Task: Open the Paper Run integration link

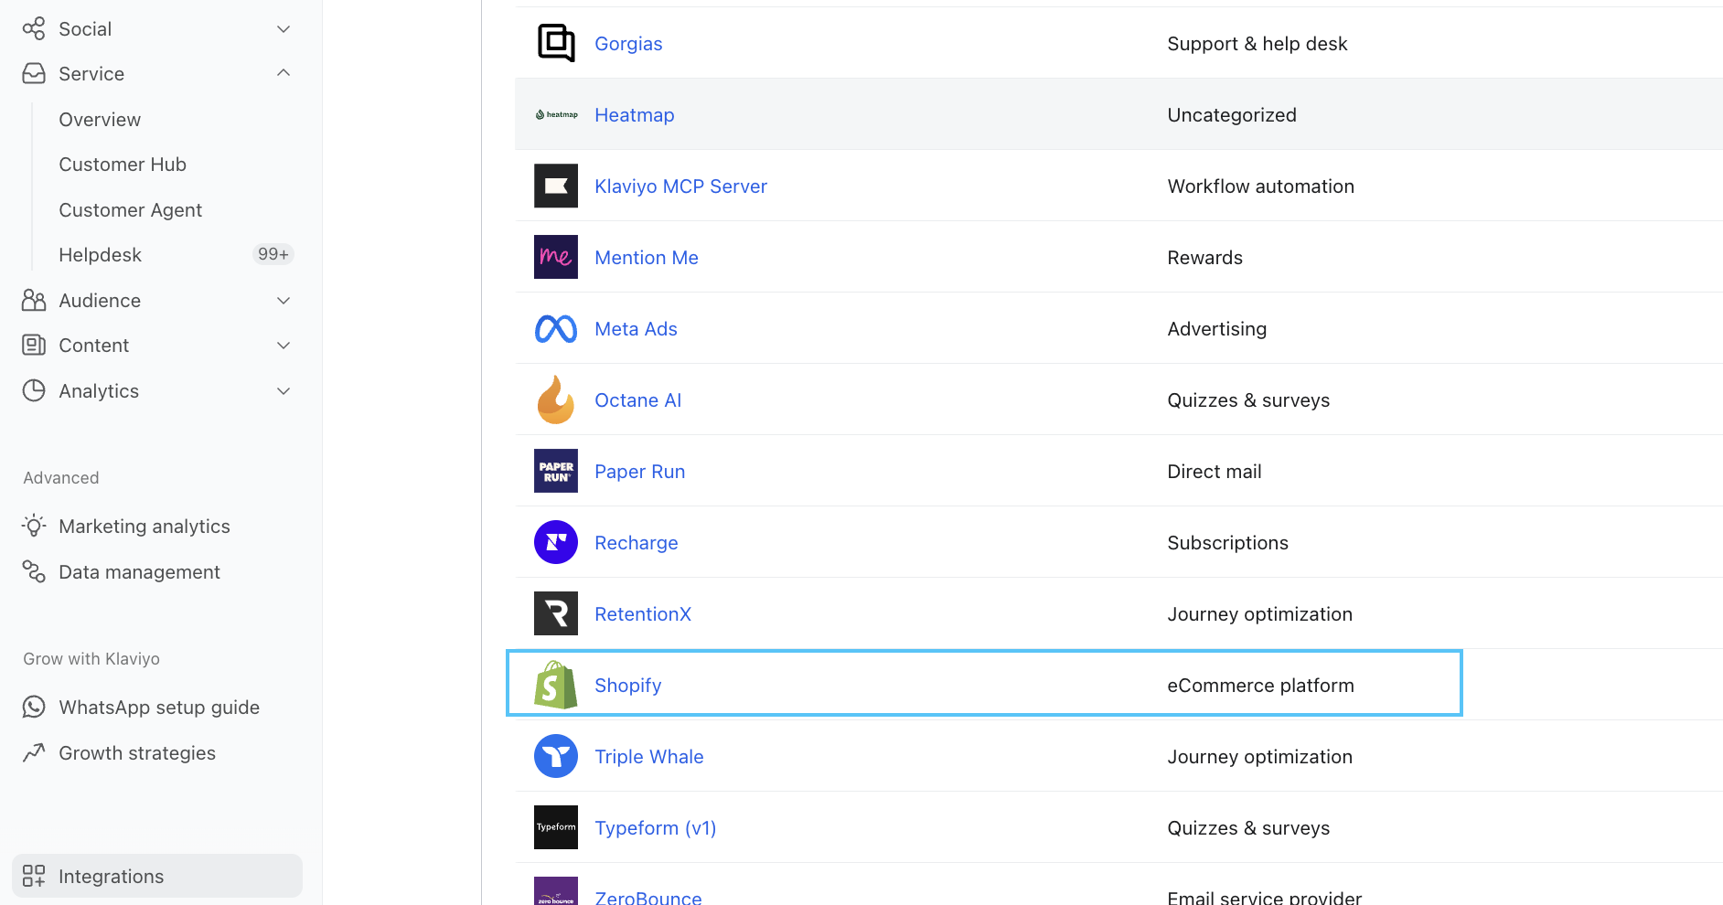Action: [639, 471]
